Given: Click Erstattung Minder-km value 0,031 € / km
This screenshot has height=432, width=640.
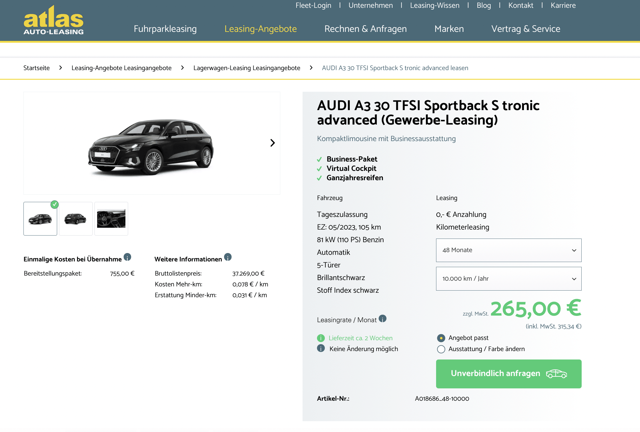Looking at the screenshot, I should (250, 295).
